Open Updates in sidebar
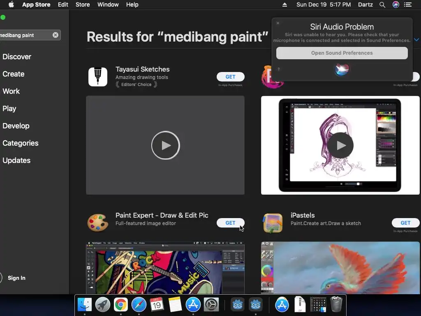421x316 pixels. (16, 160)
